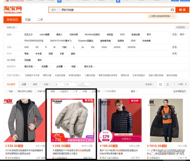190x161 pixels.
Task: Select size XL
Action: click(x=83, y=47)
